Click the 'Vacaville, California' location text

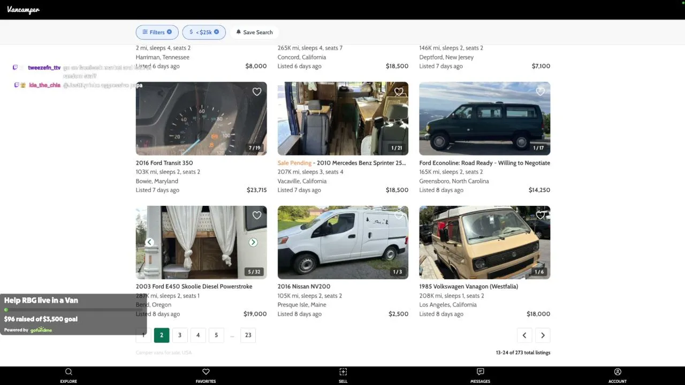[302, 181]
